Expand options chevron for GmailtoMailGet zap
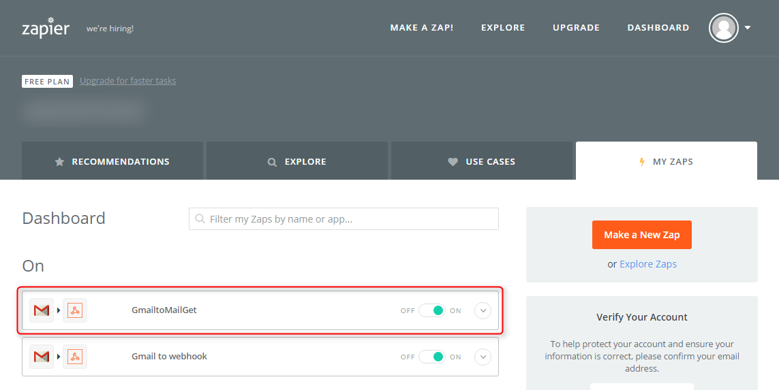Image resolution: width=779 pixels, height=390 pixels. coord(483,310)
